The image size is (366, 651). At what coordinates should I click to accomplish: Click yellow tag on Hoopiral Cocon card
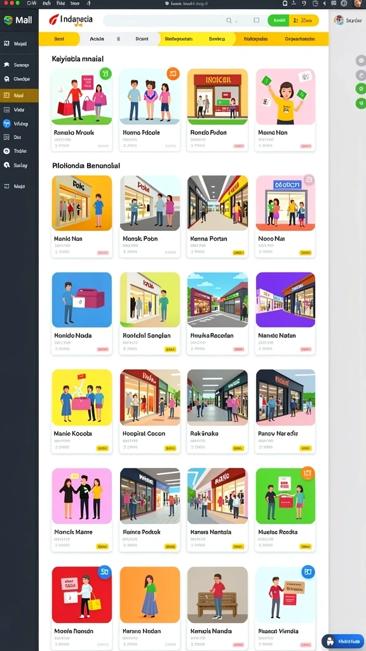pos(170,448)
